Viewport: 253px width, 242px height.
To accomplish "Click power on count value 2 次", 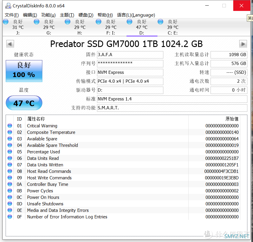I will [x=229, y=81].
